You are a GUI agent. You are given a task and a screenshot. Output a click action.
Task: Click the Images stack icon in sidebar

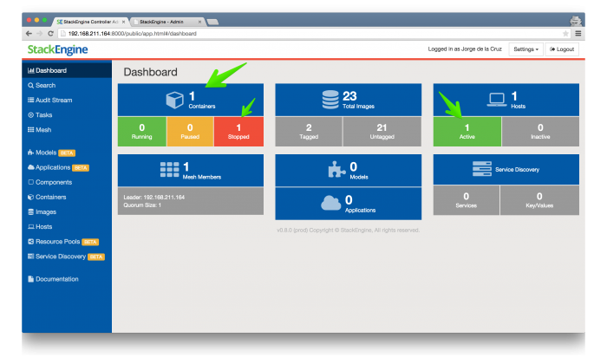click(31, 211)
